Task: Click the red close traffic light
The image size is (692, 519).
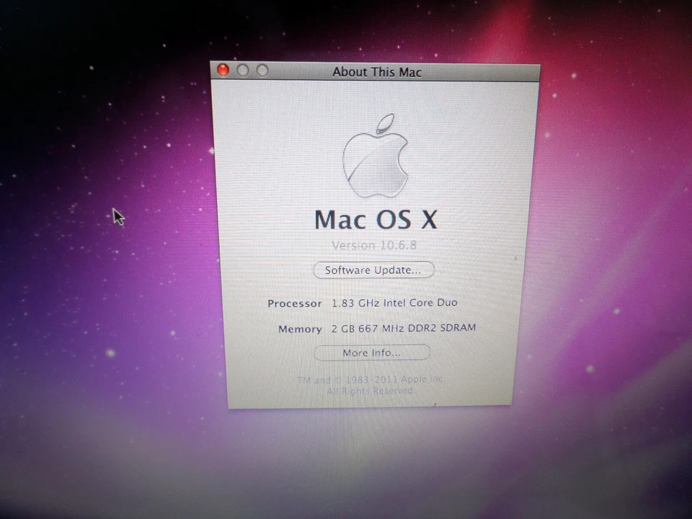Action: point(223,70)
